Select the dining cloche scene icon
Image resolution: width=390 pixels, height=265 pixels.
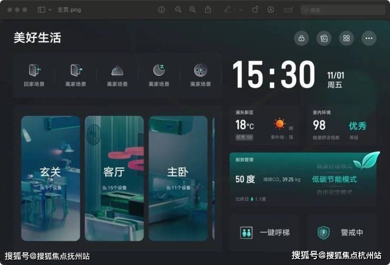pyautogui.click(x=117, y=71)
